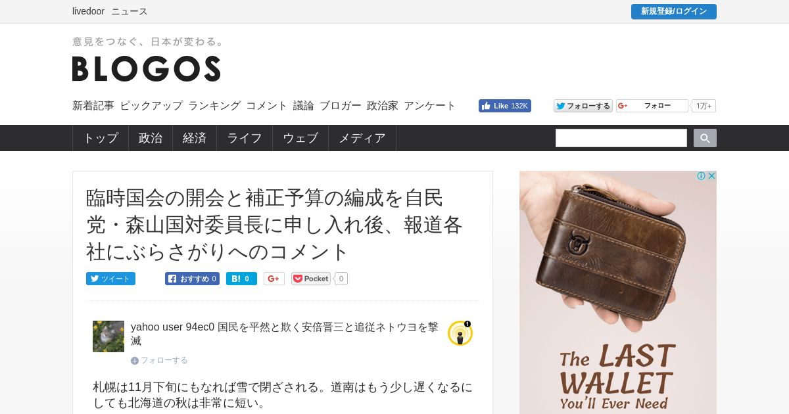Open the 政治 navigation tab
This screenshot has width=789, height=414.
151,138
